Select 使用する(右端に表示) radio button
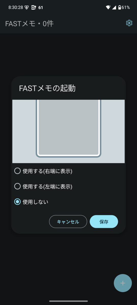Screen dimensions: 137x305 click(17, 171)
